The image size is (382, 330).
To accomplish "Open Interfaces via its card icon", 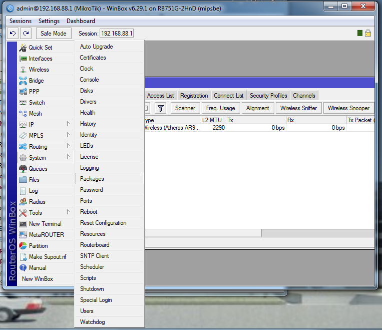I will tap(23, 59).
